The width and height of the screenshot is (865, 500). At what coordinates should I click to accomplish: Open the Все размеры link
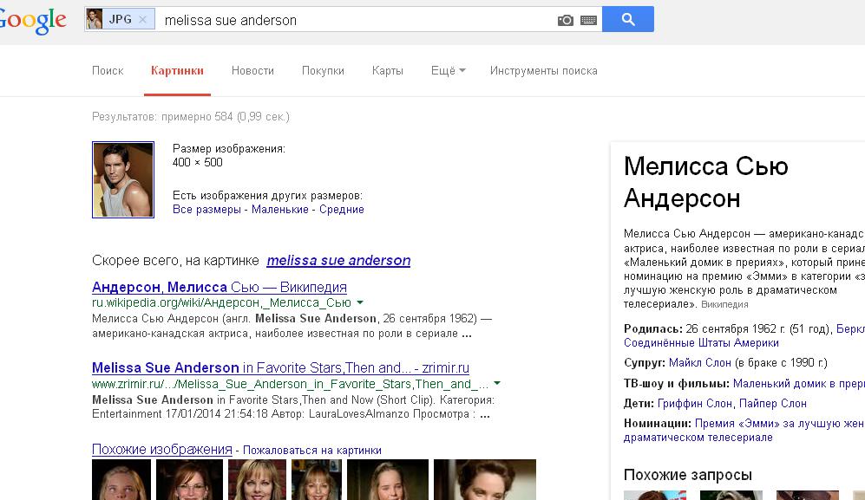coord(206,210)
